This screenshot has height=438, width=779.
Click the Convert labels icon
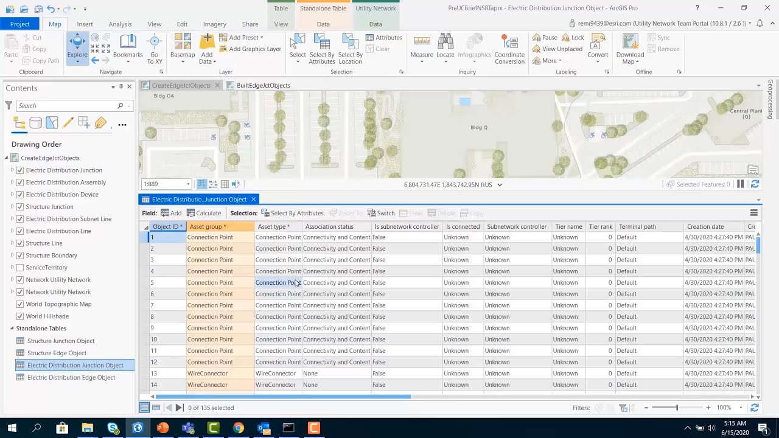point(598,41)
